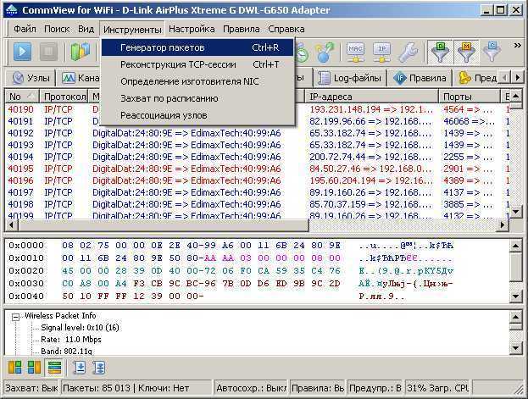Click hex dump scroll up arrow
This screenshot has width=528, height=399.
pyautogui.click(x=516, y=247)
